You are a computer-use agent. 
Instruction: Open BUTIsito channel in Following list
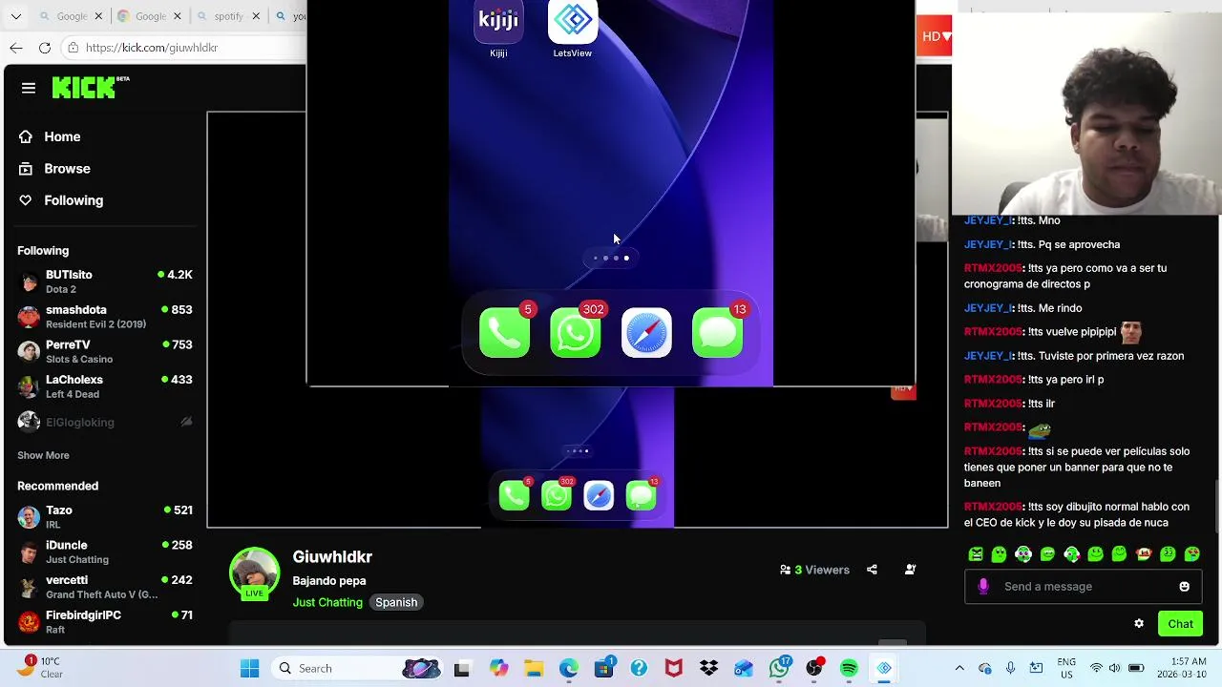pyautogui.click(x=105, y=281)
